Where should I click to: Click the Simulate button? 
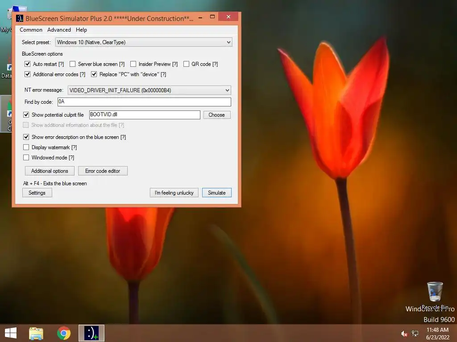tap(217, 193)
